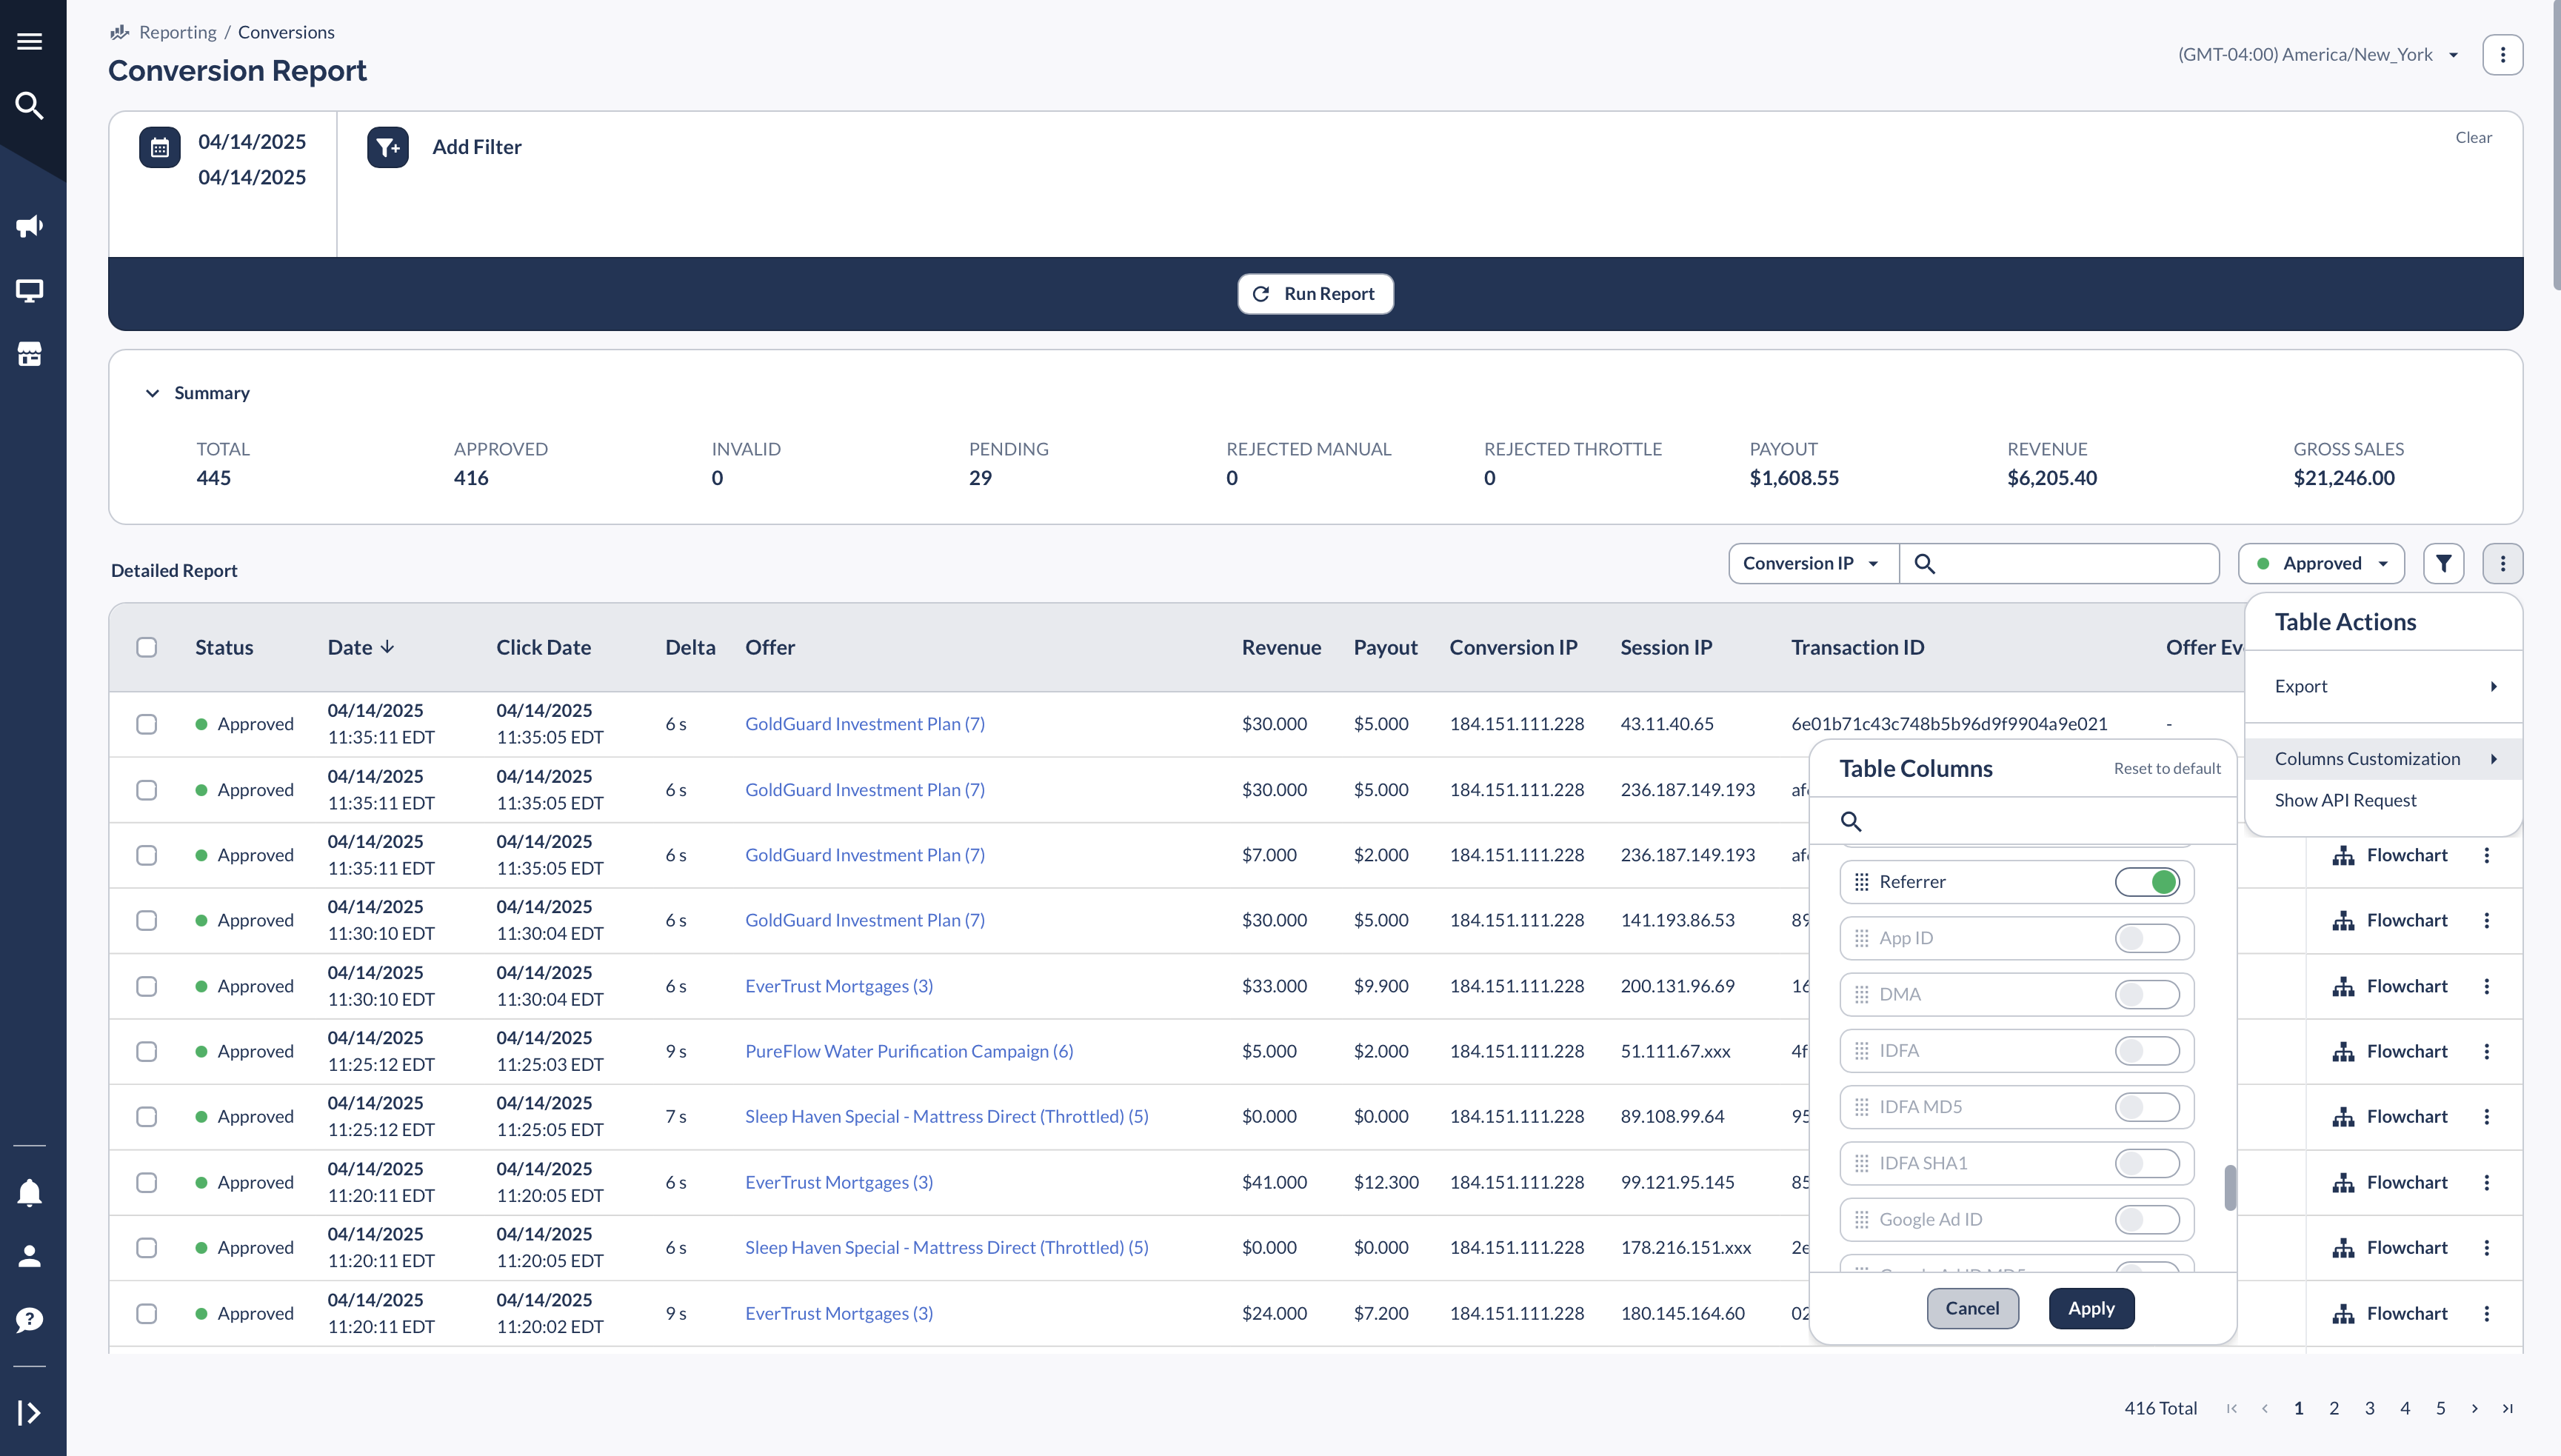Viewport: 2561px width, 1456px height.
Task: Click the Table Actions three-dot button
Action: [2502, 563]
